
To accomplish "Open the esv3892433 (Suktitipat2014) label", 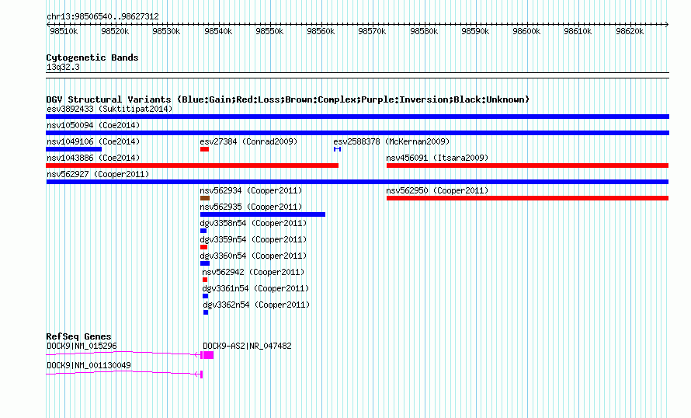I will click(109, 109).
